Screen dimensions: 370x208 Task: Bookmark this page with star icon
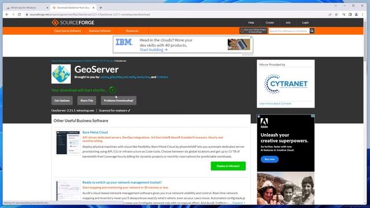[x=336, y=14]
